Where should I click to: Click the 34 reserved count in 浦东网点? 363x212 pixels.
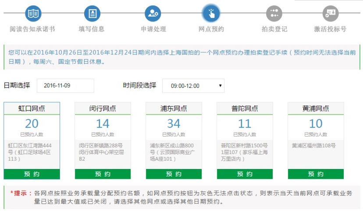point(174,124)
